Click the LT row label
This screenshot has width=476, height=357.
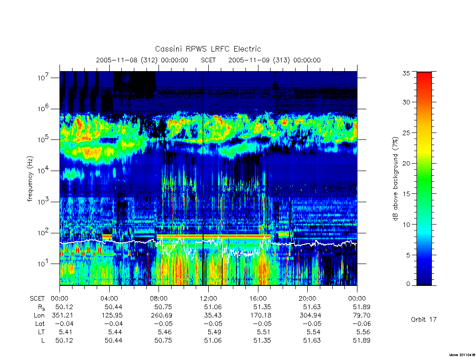point(41,332)
